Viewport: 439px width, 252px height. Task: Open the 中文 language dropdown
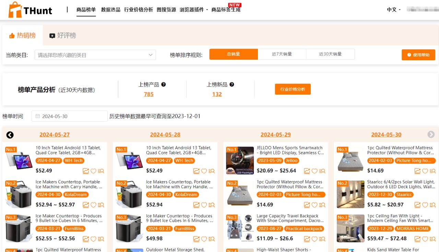pos(394,10)
